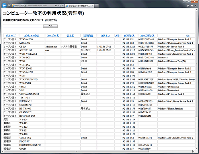Click the コンピューター教室の利用状況 page heading
This screenshot has height=154, width=199.
[43, 13]
